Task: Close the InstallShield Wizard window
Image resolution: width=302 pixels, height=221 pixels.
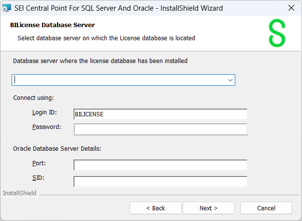Action: (x=291, y=8)
